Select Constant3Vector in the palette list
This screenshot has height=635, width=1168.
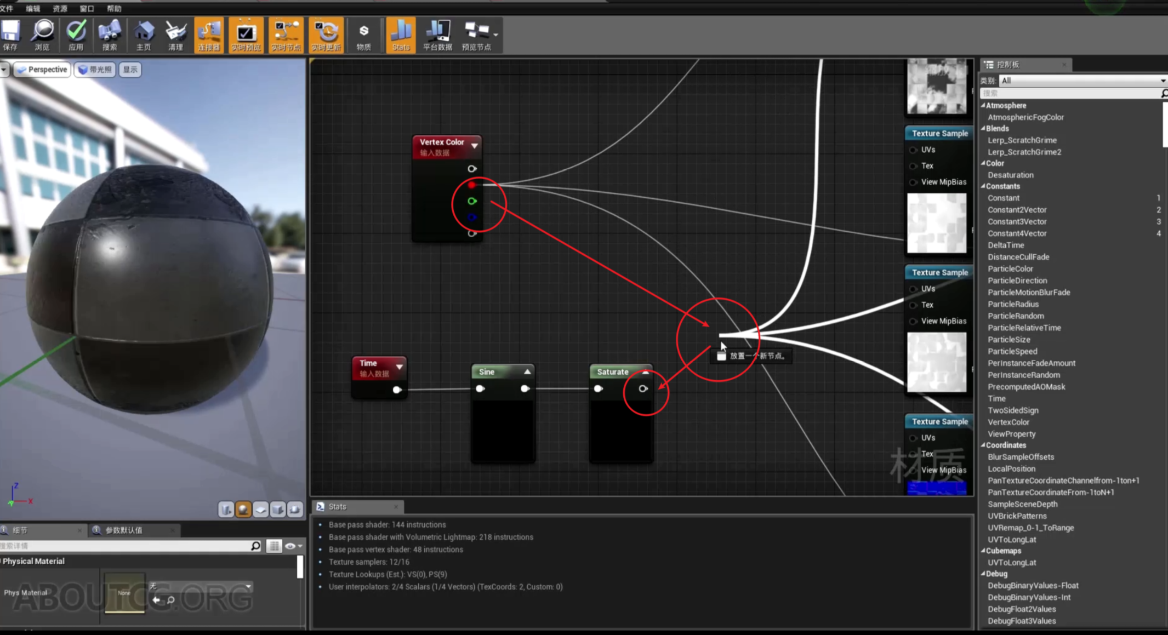(x=1017, y=221)
